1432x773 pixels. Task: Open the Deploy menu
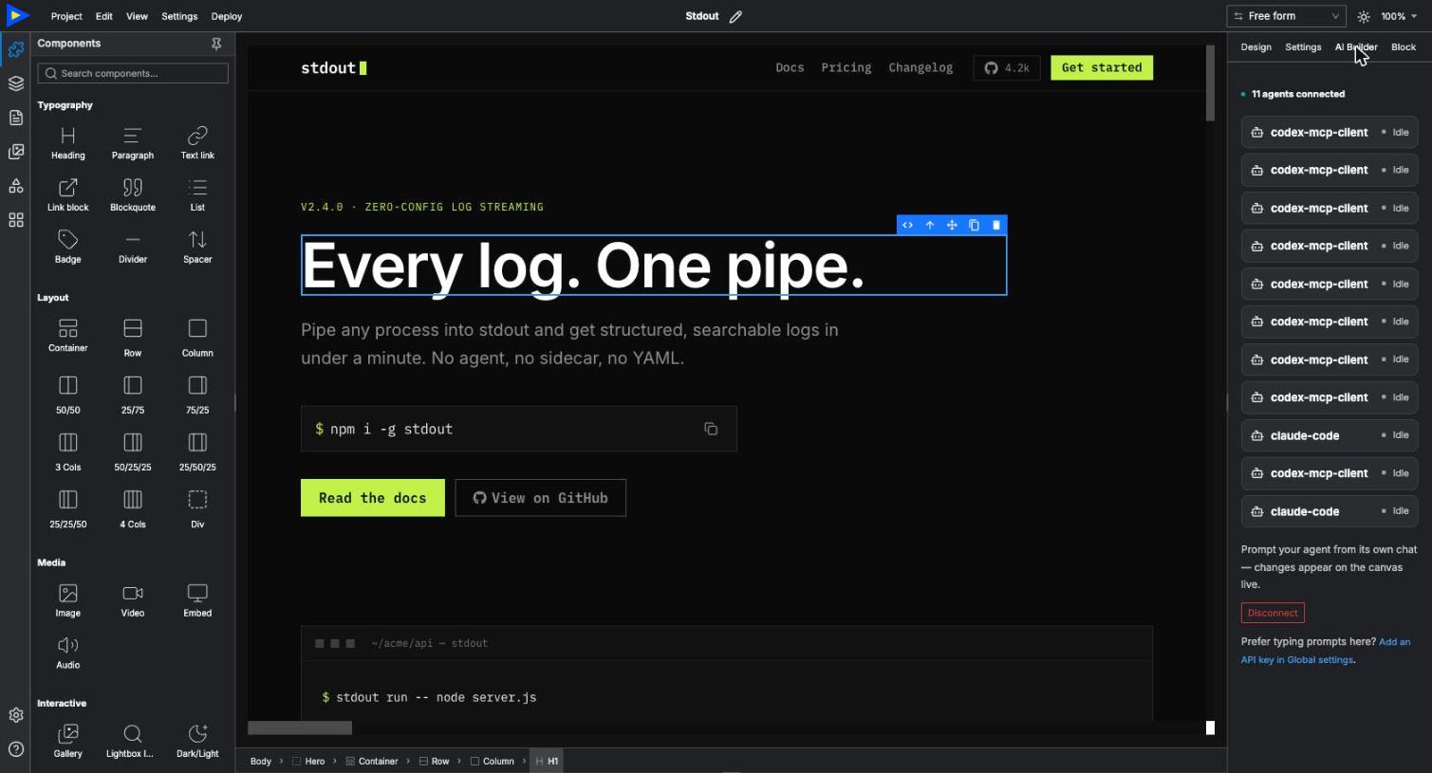click(x=227, y=16)
